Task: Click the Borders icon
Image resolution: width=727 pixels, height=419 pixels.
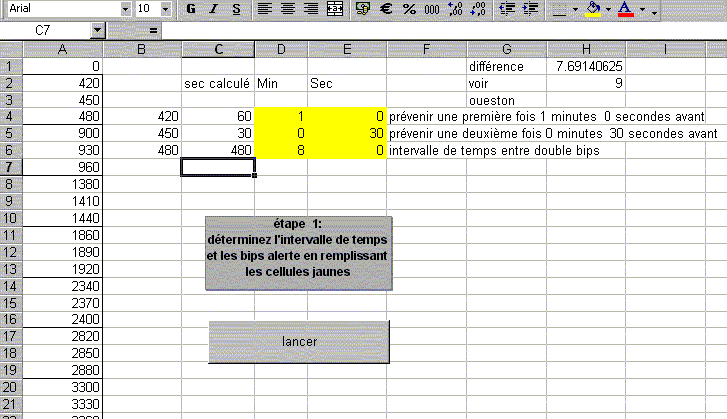Action: (x=559, y=8)
